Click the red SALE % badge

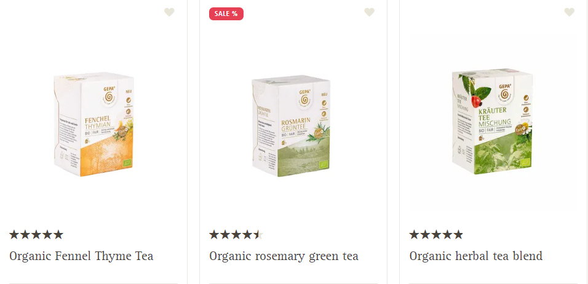pyautogui.click(x=226, y=14)
